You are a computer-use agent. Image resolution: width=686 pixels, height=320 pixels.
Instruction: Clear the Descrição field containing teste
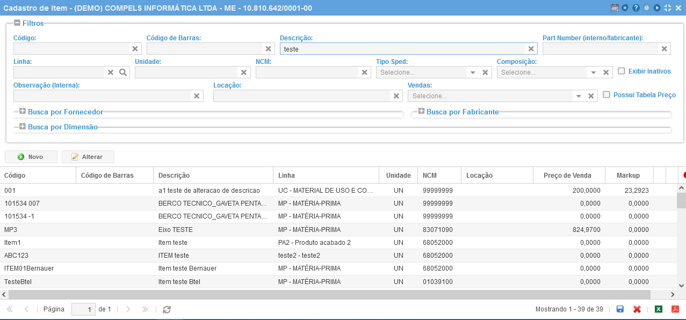(531, 49)
